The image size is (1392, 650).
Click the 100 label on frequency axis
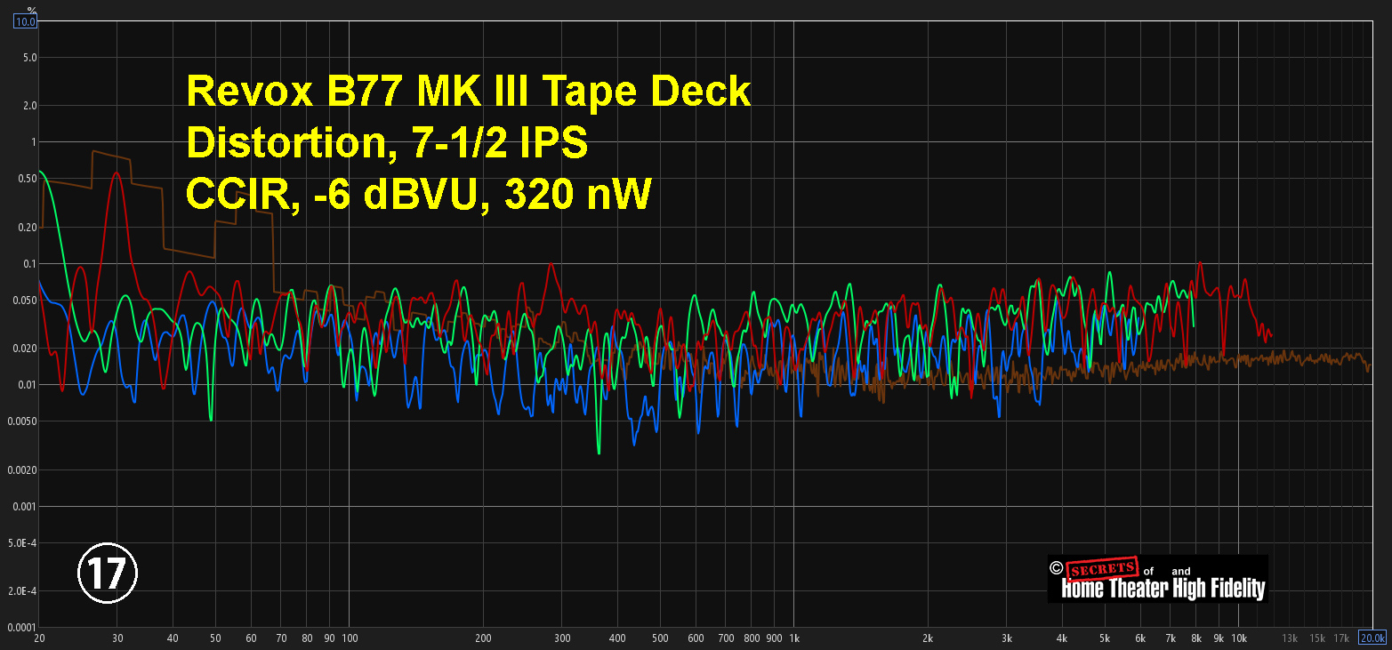click(350, 638)
